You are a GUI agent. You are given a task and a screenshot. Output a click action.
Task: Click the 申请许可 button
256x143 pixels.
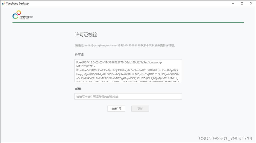click(x=116, y=109)
